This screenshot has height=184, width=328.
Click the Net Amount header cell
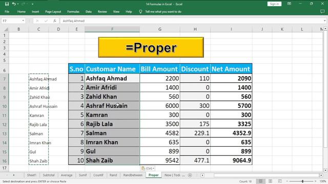point(231,69)
